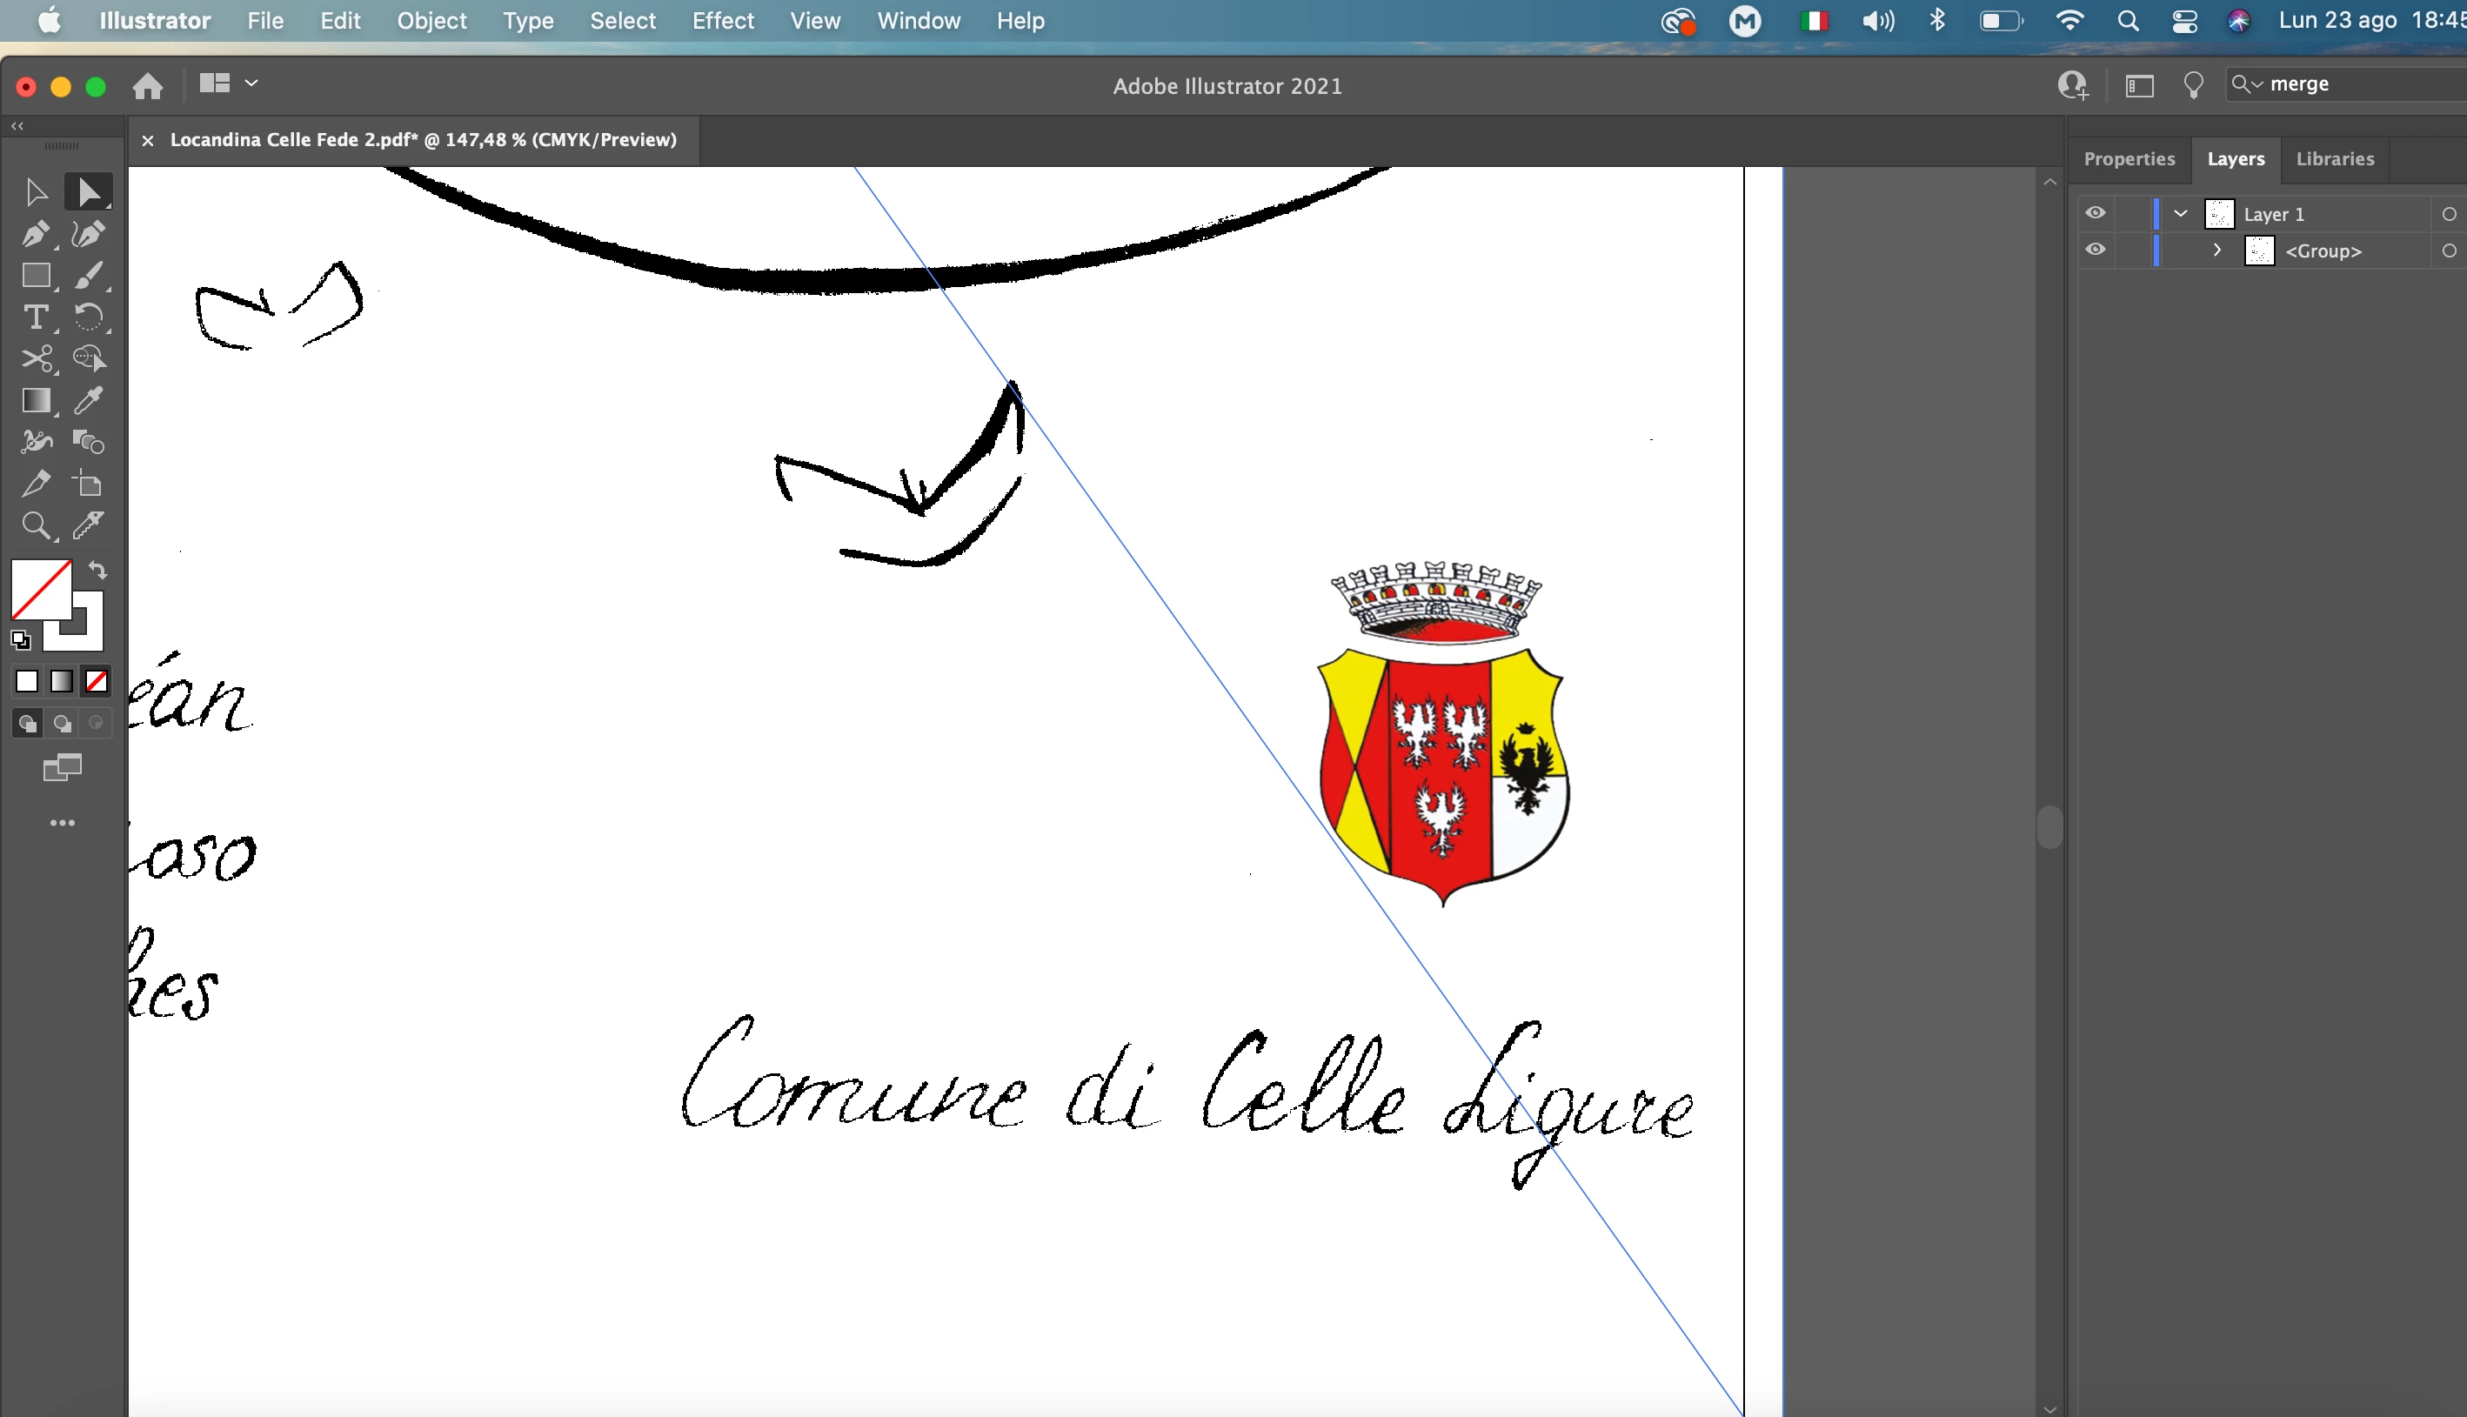Choose the Paintbrush tool
Screen dimensions: 2467x1417
89,276
